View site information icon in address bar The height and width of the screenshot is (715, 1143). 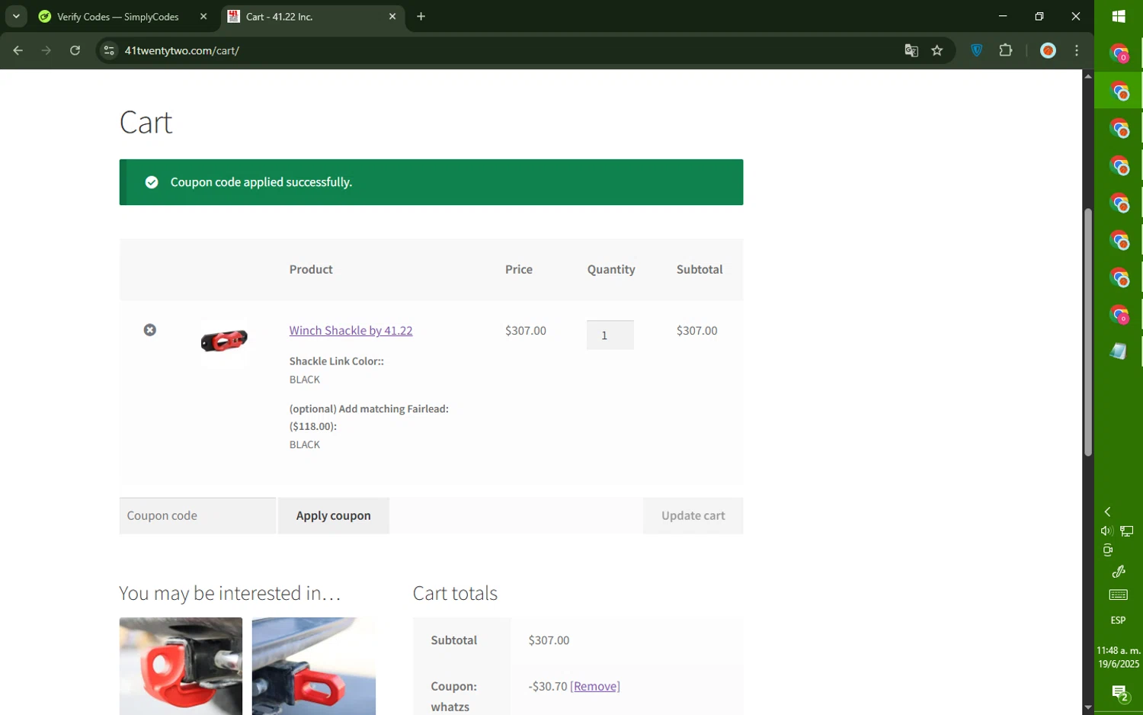point(109,51)
